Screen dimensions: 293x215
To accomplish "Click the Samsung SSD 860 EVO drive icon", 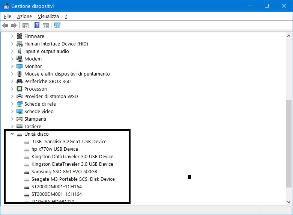I will [27, 172].
